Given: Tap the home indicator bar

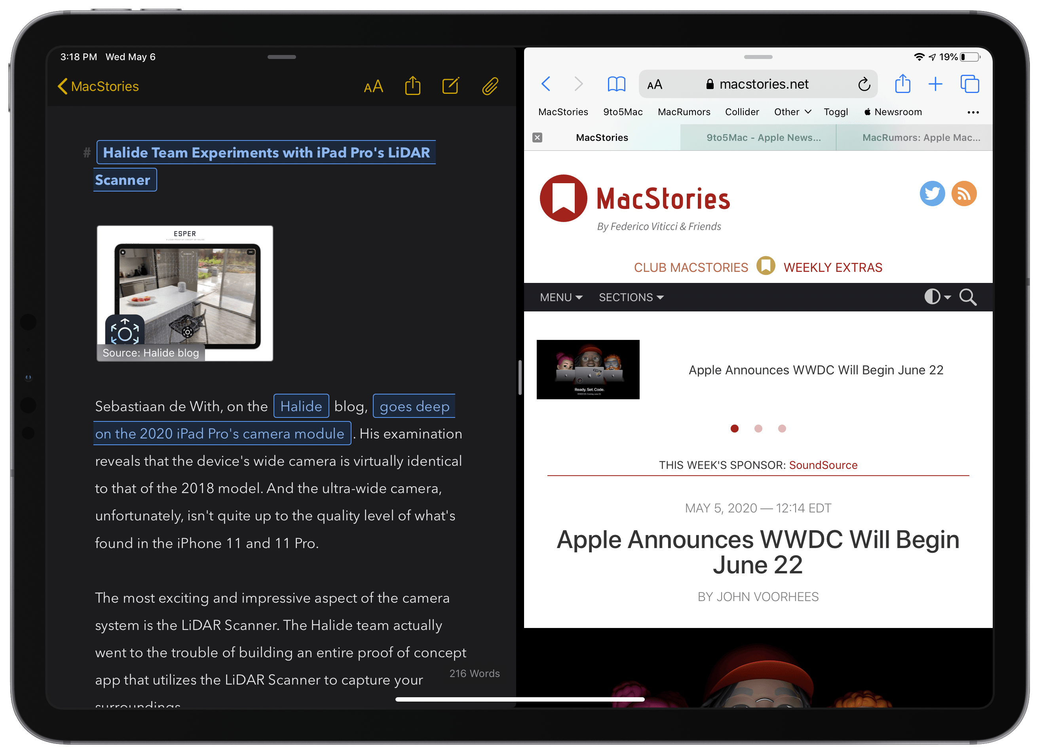Looking at the screenshot, I should (520, 700).
